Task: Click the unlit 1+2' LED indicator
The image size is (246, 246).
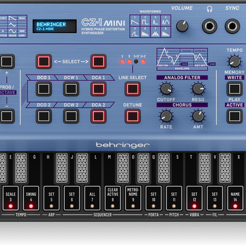Action: (x=136, y=61)
